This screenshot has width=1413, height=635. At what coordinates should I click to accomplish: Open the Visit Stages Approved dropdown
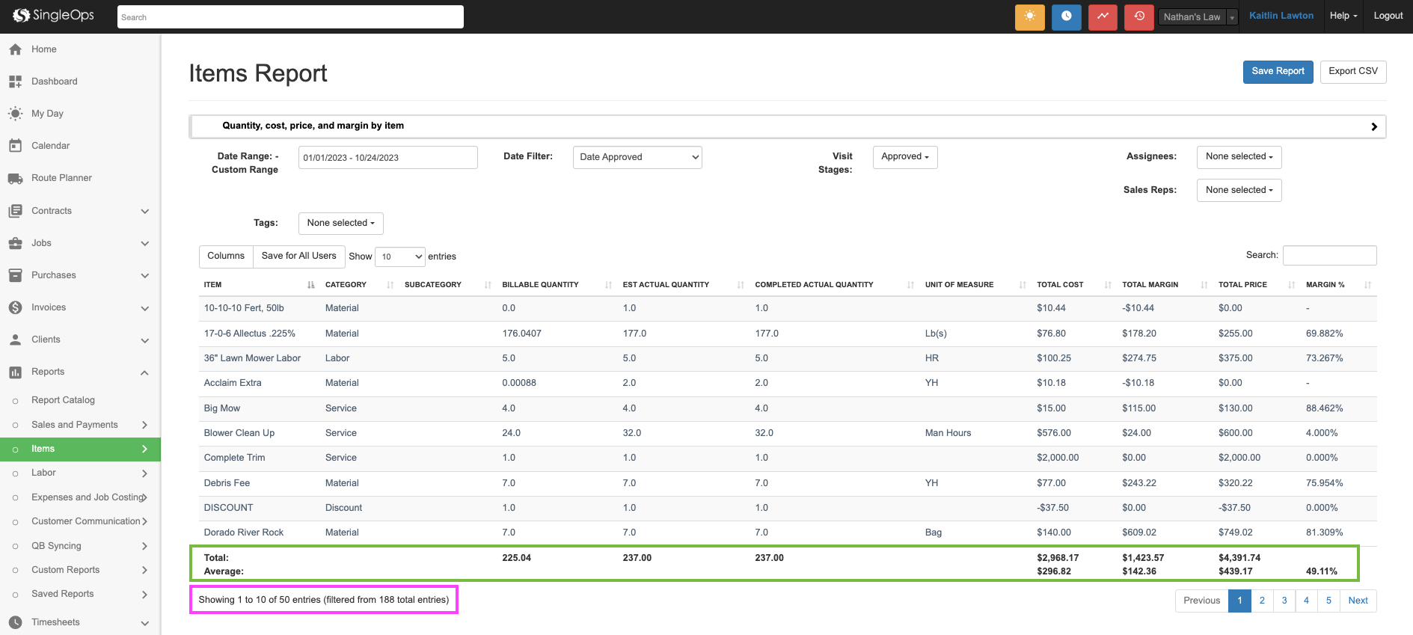coord(905,157)
